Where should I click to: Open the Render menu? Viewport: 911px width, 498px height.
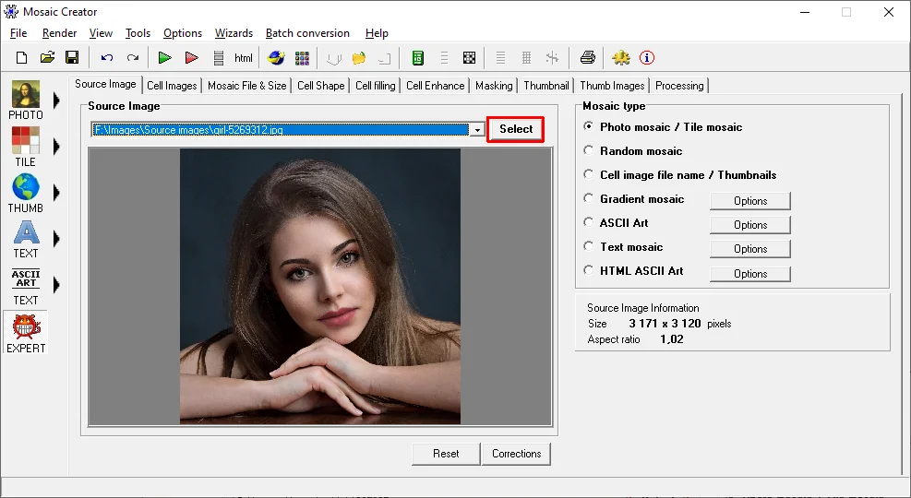(59, 33)
